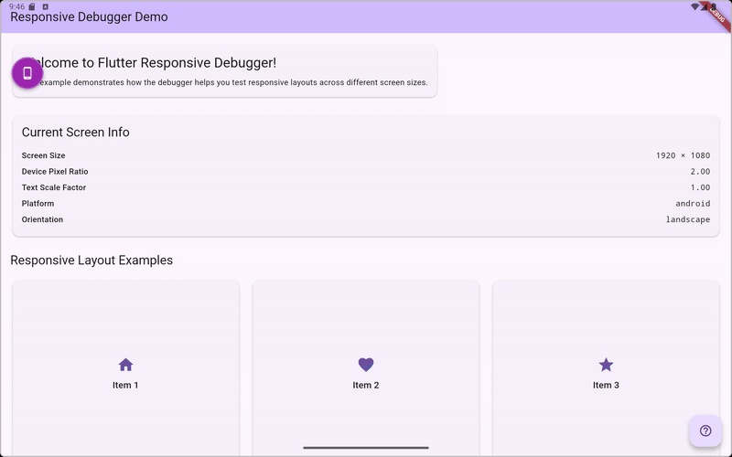Select the Item 3 label
The width and height of the screenshot is (732, 457).
(x=606, y=385)
